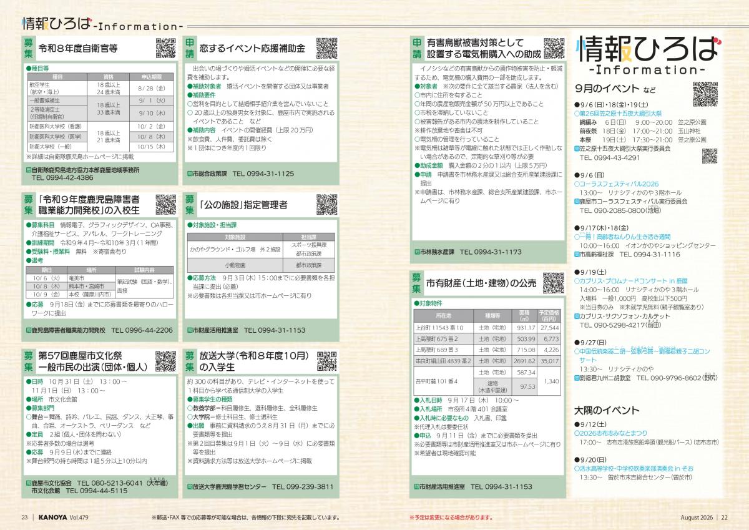The height and width of the screenshot is (530, 749).
Task: Click the 募集 badge beside 市有財産の公売
Action: tap(418, 283)
